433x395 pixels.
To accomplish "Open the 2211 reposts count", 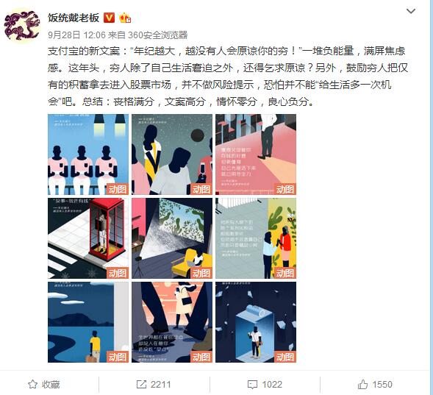I will click(160, 384).
